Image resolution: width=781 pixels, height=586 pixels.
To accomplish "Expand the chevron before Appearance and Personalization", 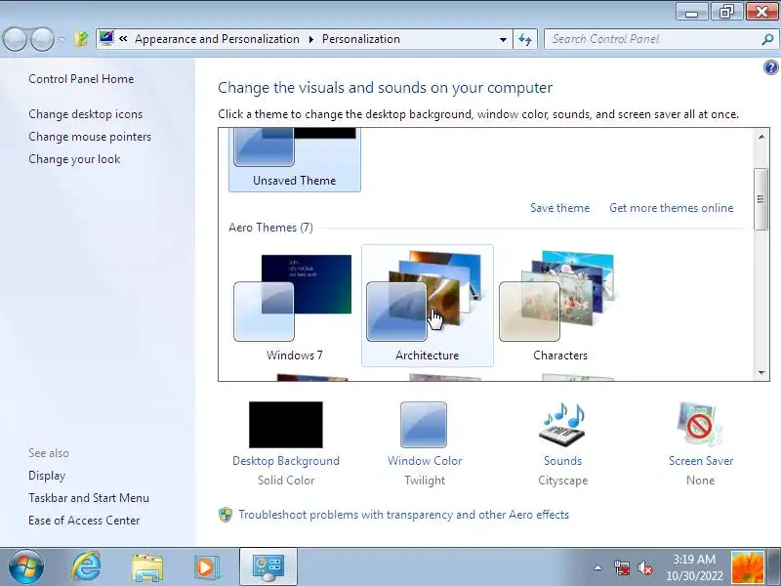I will pyautogui.click(x=123, y=38).
